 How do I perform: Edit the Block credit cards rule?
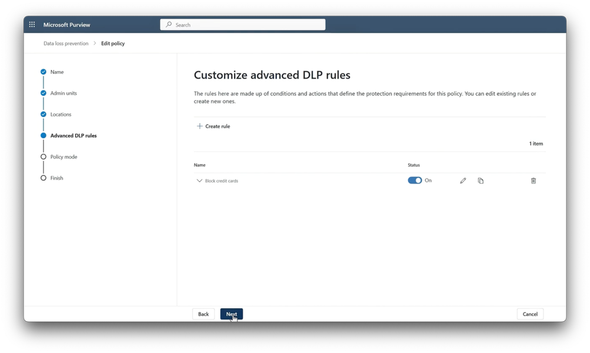(463, 181)
